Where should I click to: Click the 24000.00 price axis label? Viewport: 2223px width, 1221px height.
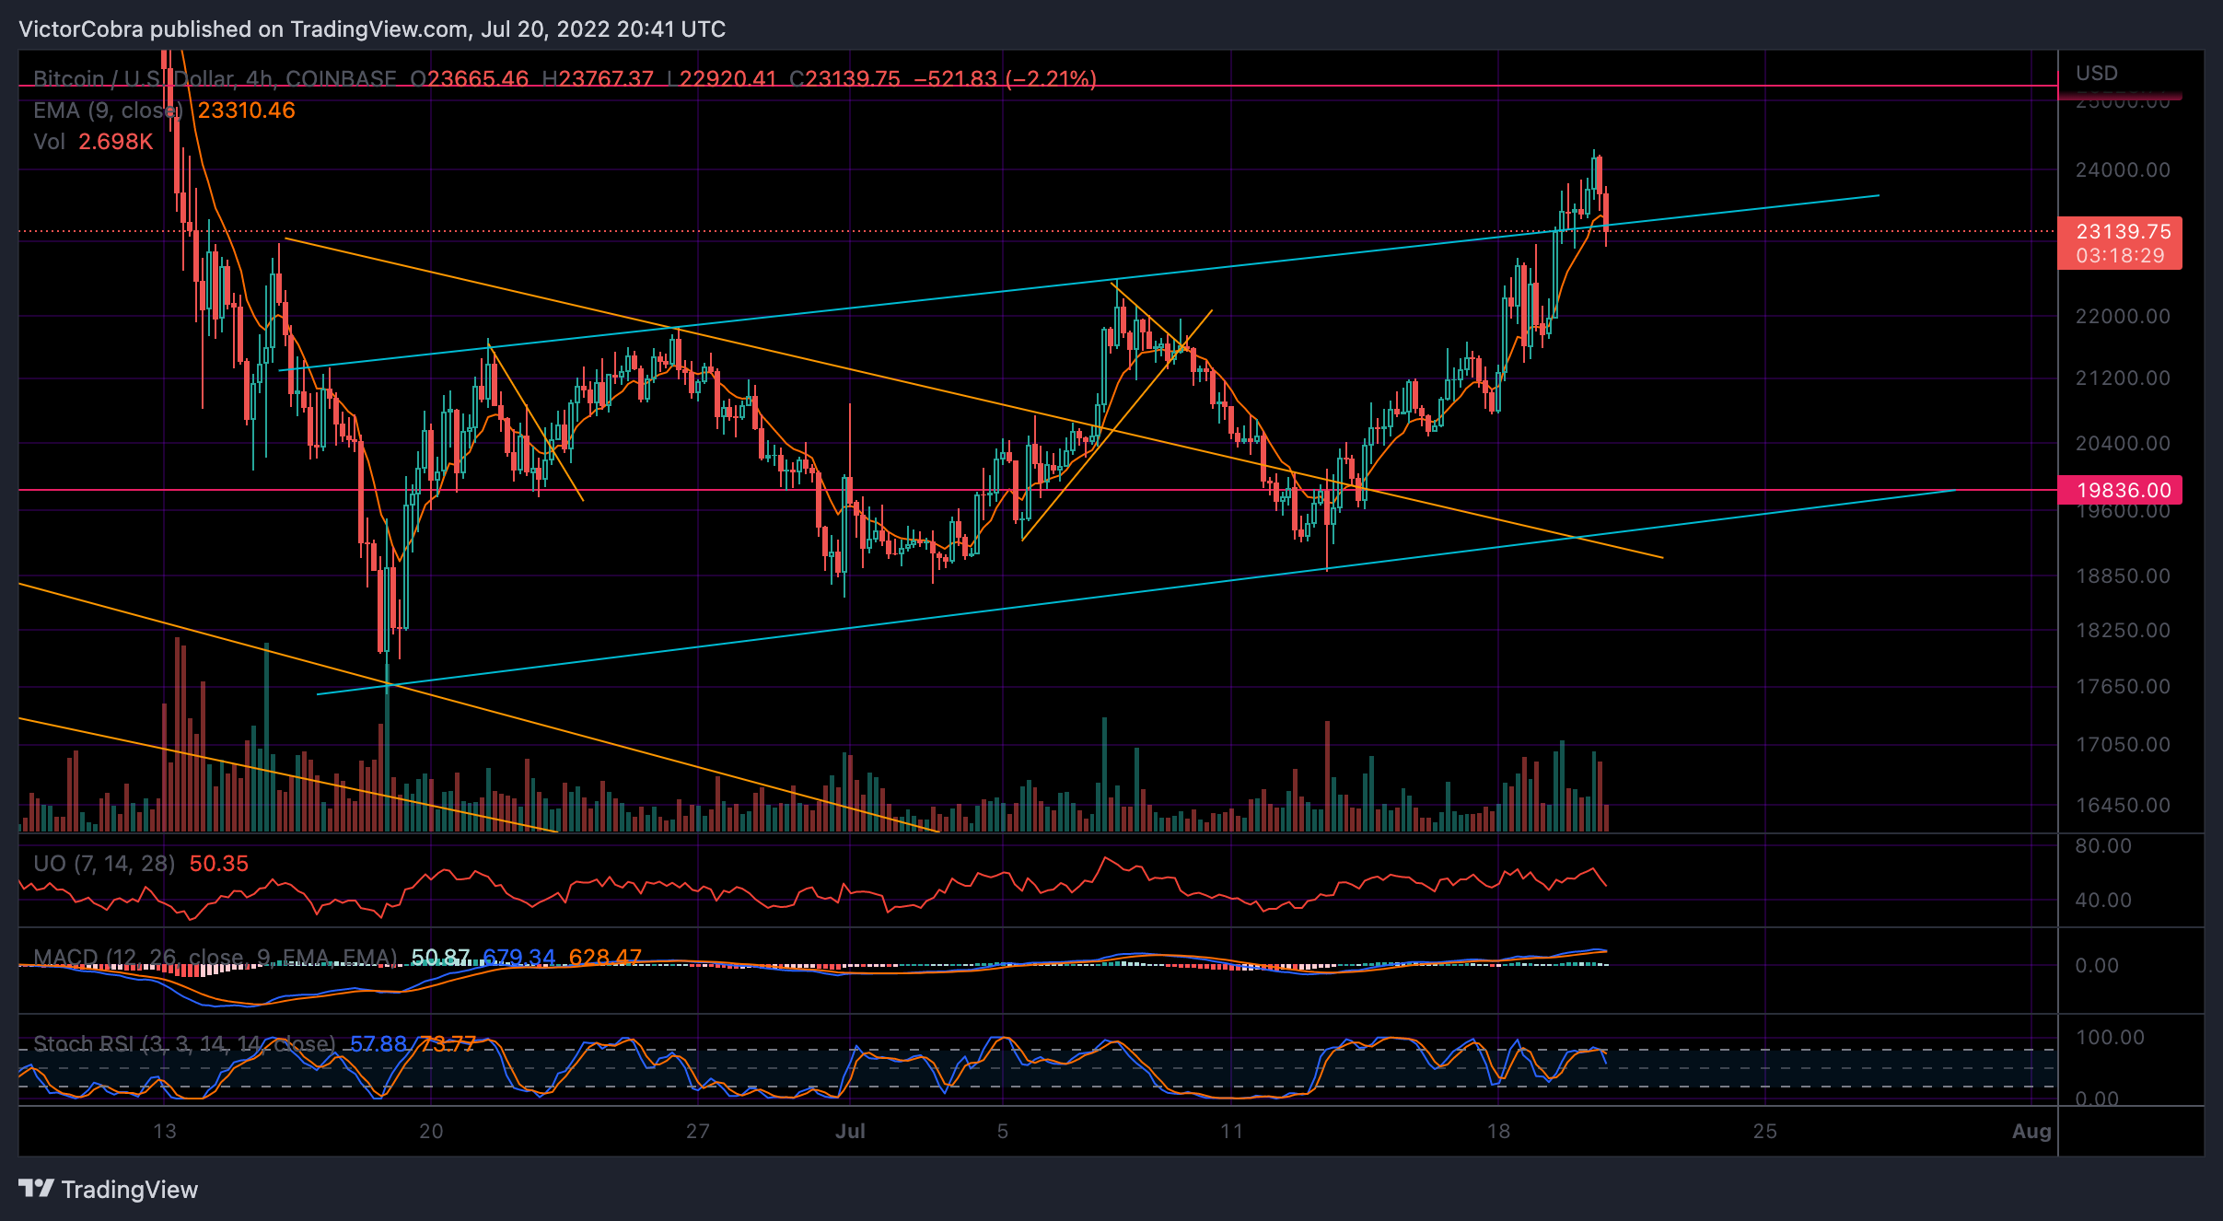tap(2124, 170)
